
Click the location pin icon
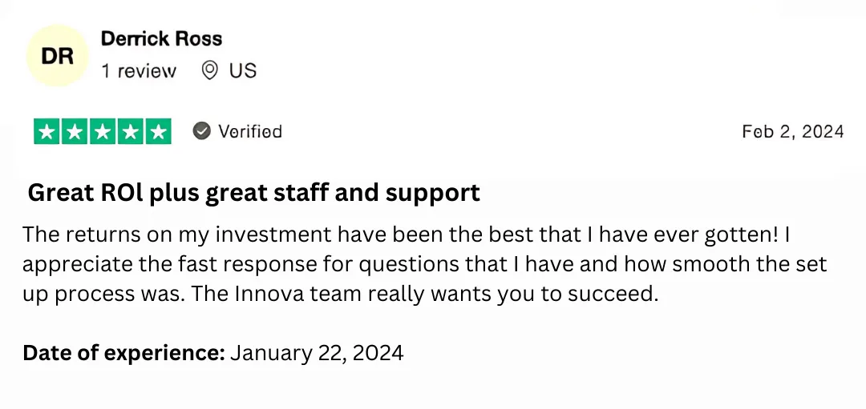[209, 70]
